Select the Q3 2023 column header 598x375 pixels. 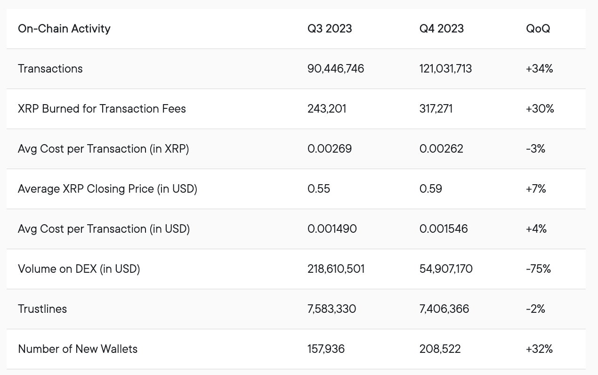pos(330,29)
